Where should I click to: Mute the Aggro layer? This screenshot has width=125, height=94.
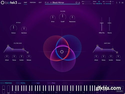33,83
